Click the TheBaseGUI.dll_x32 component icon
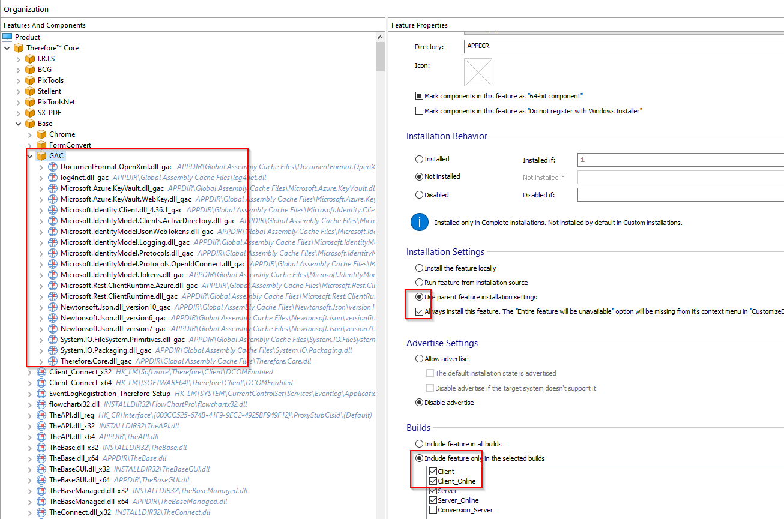This screenshot has height=519, width=784. pos(41,469)
